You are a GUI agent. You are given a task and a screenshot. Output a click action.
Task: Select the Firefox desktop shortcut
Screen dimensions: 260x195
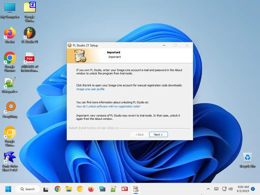pyautogui.click(x=10, y=35)
